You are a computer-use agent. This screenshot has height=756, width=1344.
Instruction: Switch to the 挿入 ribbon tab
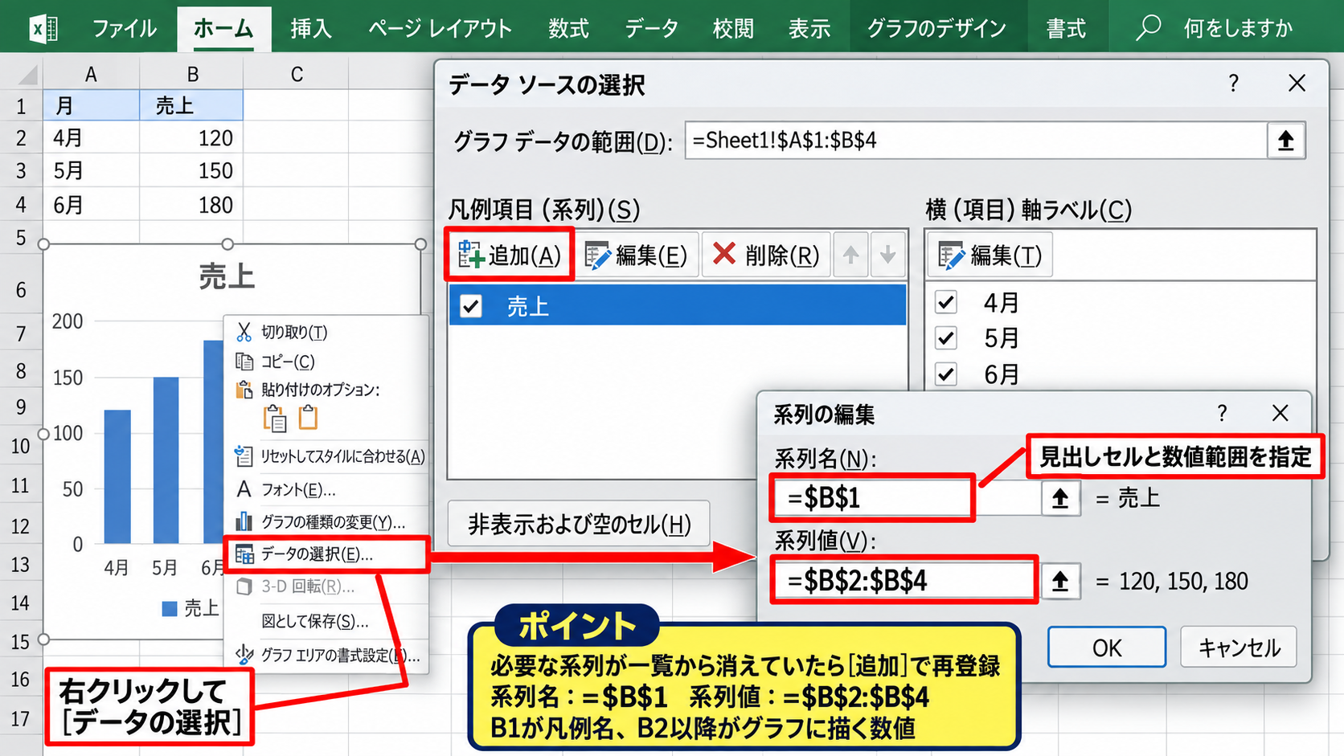click(311, 28)
